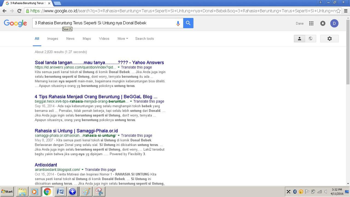
Task: Open 'Rahasia si Untung | Samaggi-Phala.or.id' result
Action: pyautogui.click(x=76, y=131)
